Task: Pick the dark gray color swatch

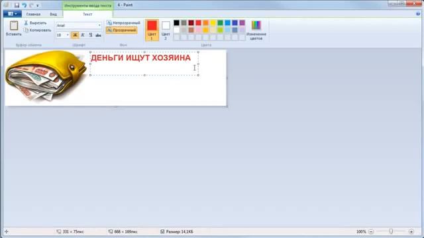Action: 184,22
